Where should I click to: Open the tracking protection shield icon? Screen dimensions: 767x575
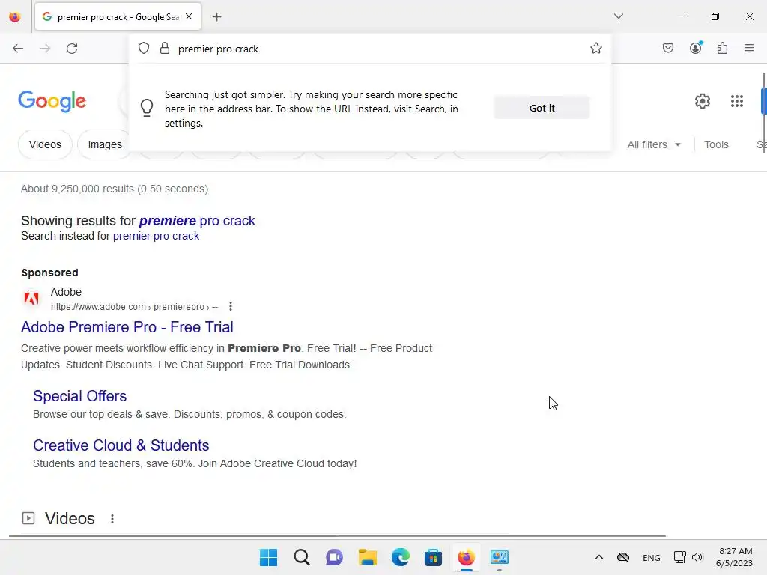143,49
